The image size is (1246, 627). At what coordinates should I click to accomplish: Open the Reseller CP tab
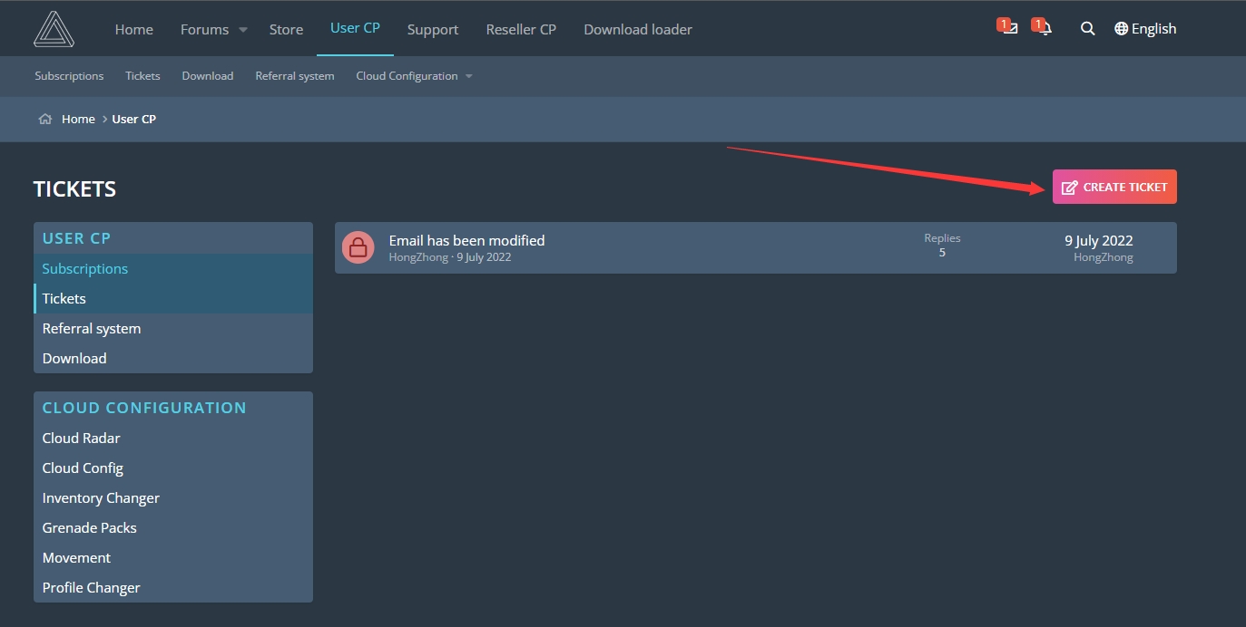pos(521,30)
